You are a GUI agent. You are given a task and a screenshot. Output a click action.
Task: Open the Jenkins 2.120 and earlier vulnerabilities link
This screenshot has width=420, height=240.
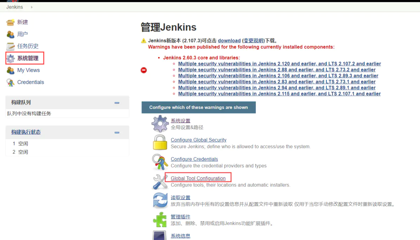[280, 64]
